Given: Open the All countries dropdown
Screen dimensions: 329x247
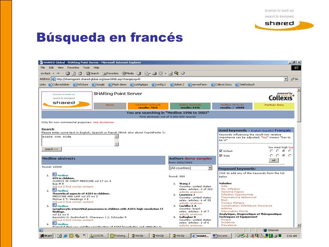Looking at the screenshot, I should pos(191,168).
